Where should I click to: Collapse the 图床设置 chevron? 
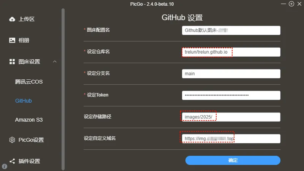(55, 62)
